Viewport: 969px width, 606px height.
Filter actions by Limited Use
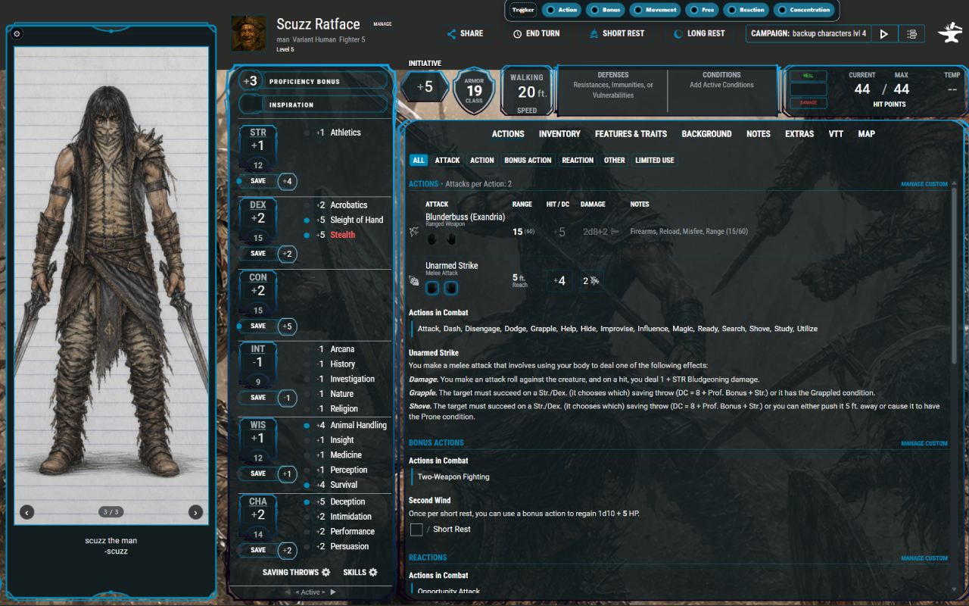pos(655,161)
